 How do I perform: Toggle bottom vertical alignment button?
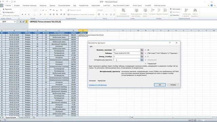(x=57, y=10)
